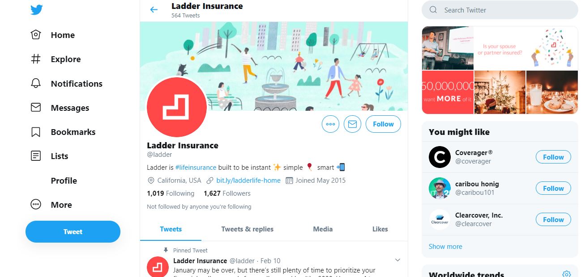The image size is (585, 277).
Task: Message Ladder Insurance via envelope button
Action: pyautogui.click(x=352, y=124)
